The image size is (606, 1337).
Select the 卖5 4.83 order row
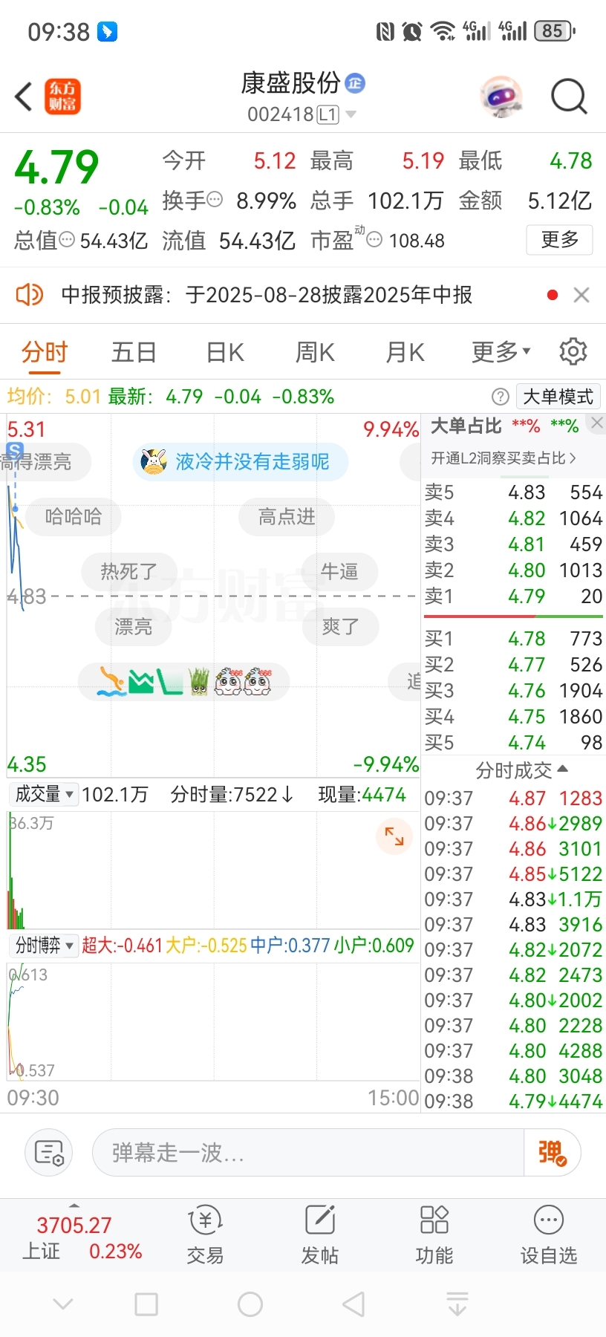pos(513,492)
